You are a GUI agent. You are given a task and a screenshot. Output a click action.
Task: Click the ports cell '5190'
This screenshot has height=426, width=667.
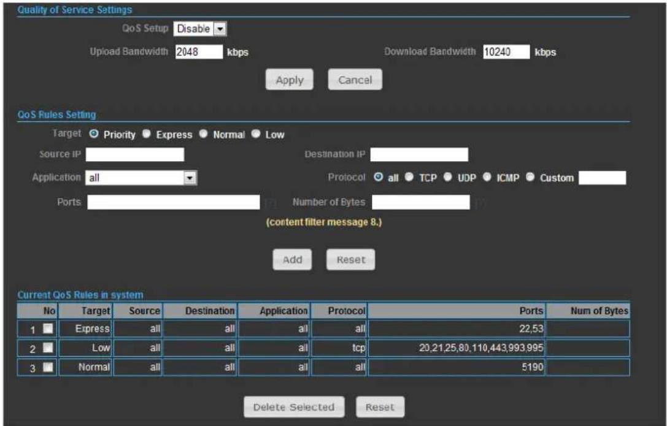pos(457,367)
